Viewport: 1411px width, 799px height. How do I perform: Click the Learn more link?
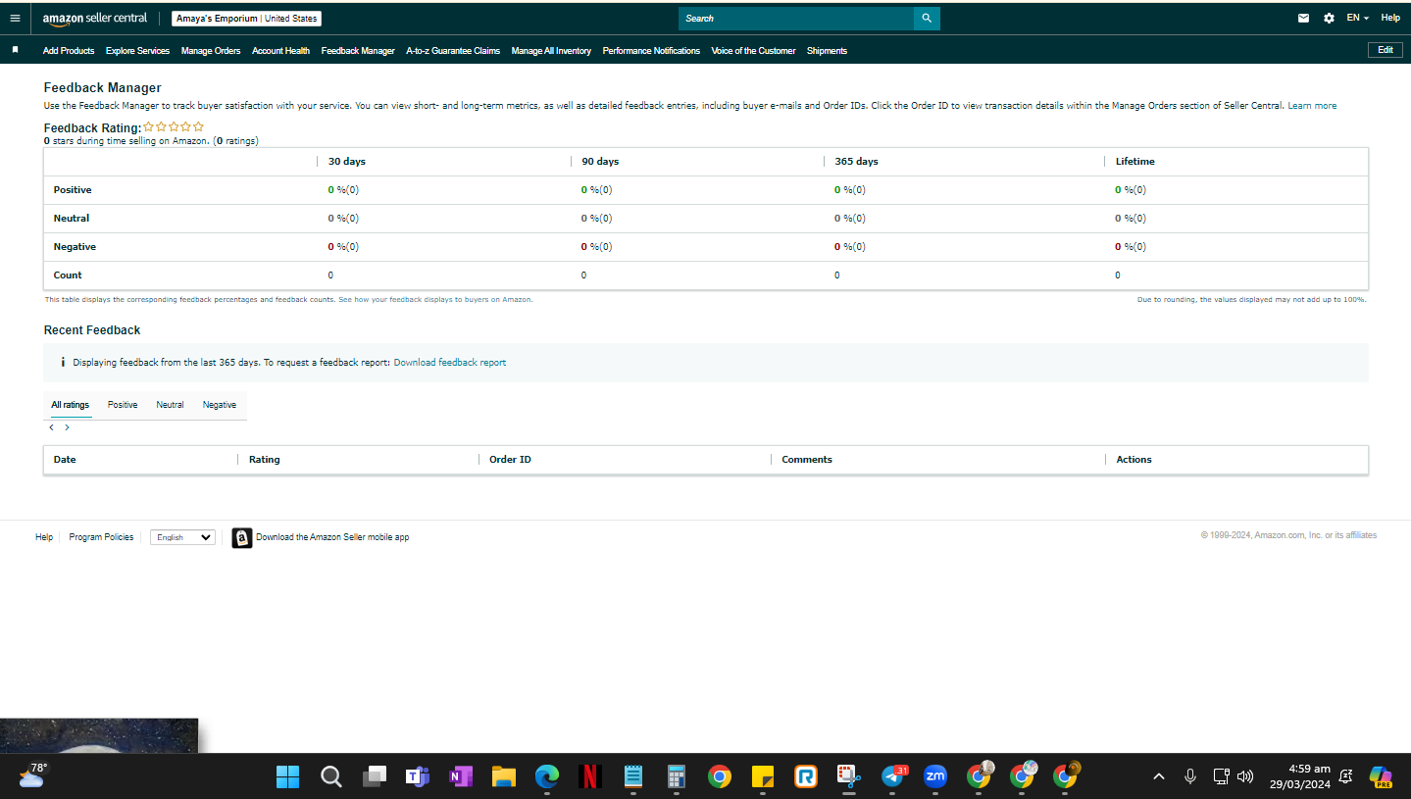point(1312,105)
